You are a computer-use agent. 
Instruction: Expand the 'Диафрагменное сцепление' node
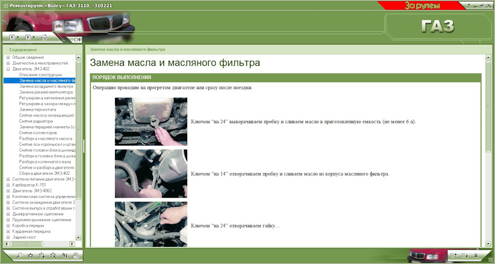pyautogui.click(x=8, y=214)
